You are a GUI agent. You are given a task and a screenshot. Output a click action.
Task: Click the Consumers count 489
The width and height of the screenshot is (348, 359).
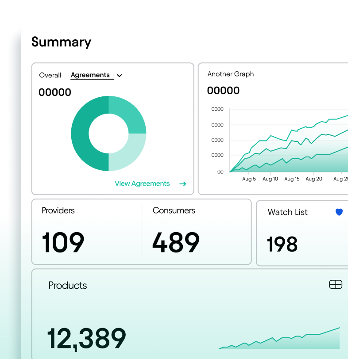point(176,242)
